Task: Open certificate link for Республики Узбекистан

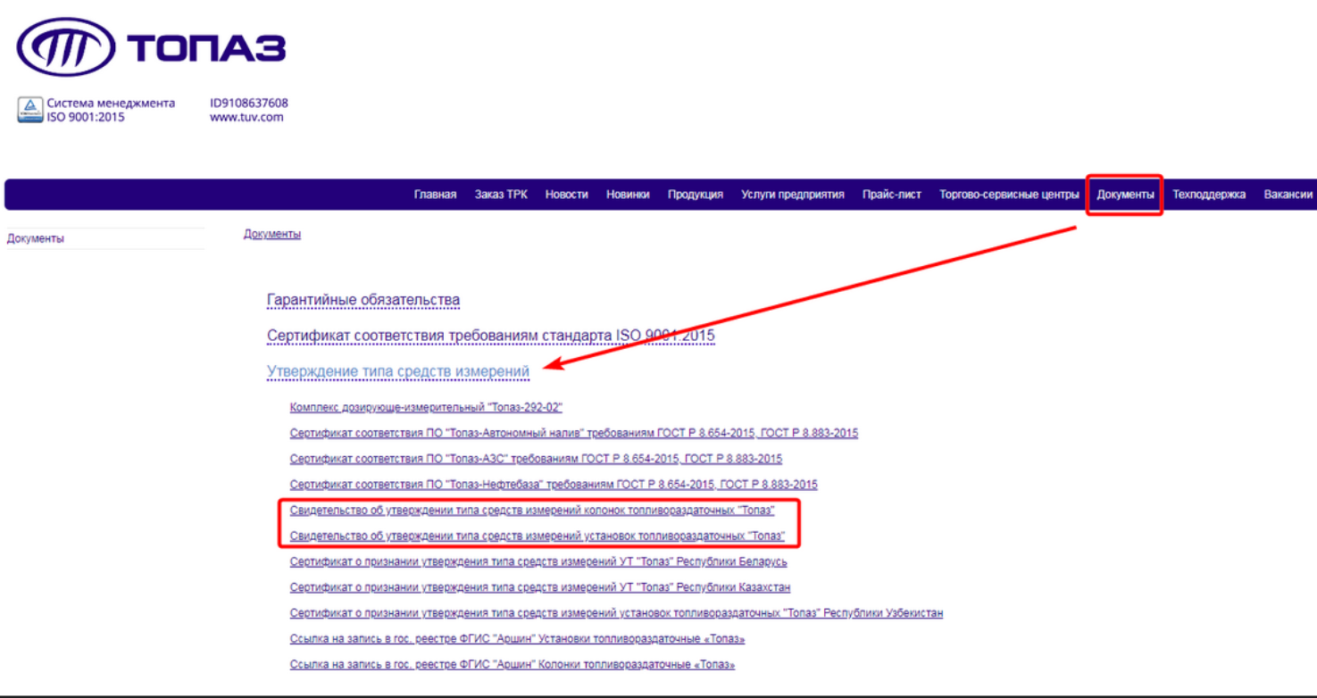Action: 616,614
